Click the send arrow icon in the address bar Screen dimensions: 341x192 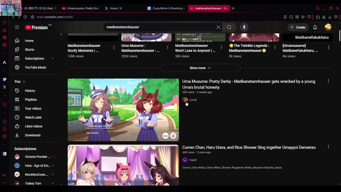[x=303, y=17]
